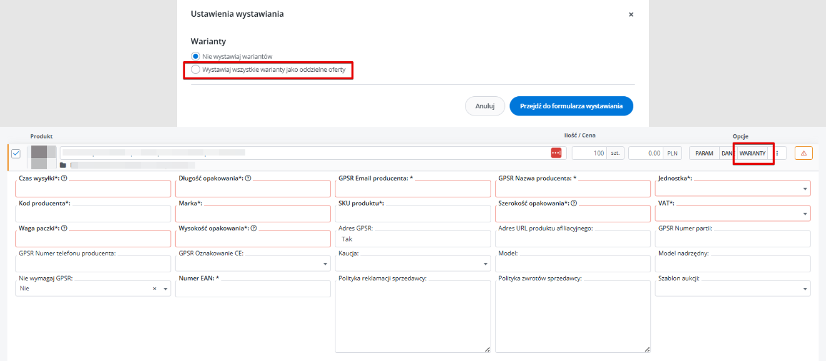Click the red three-dots icon in product name field

[556, 153]
